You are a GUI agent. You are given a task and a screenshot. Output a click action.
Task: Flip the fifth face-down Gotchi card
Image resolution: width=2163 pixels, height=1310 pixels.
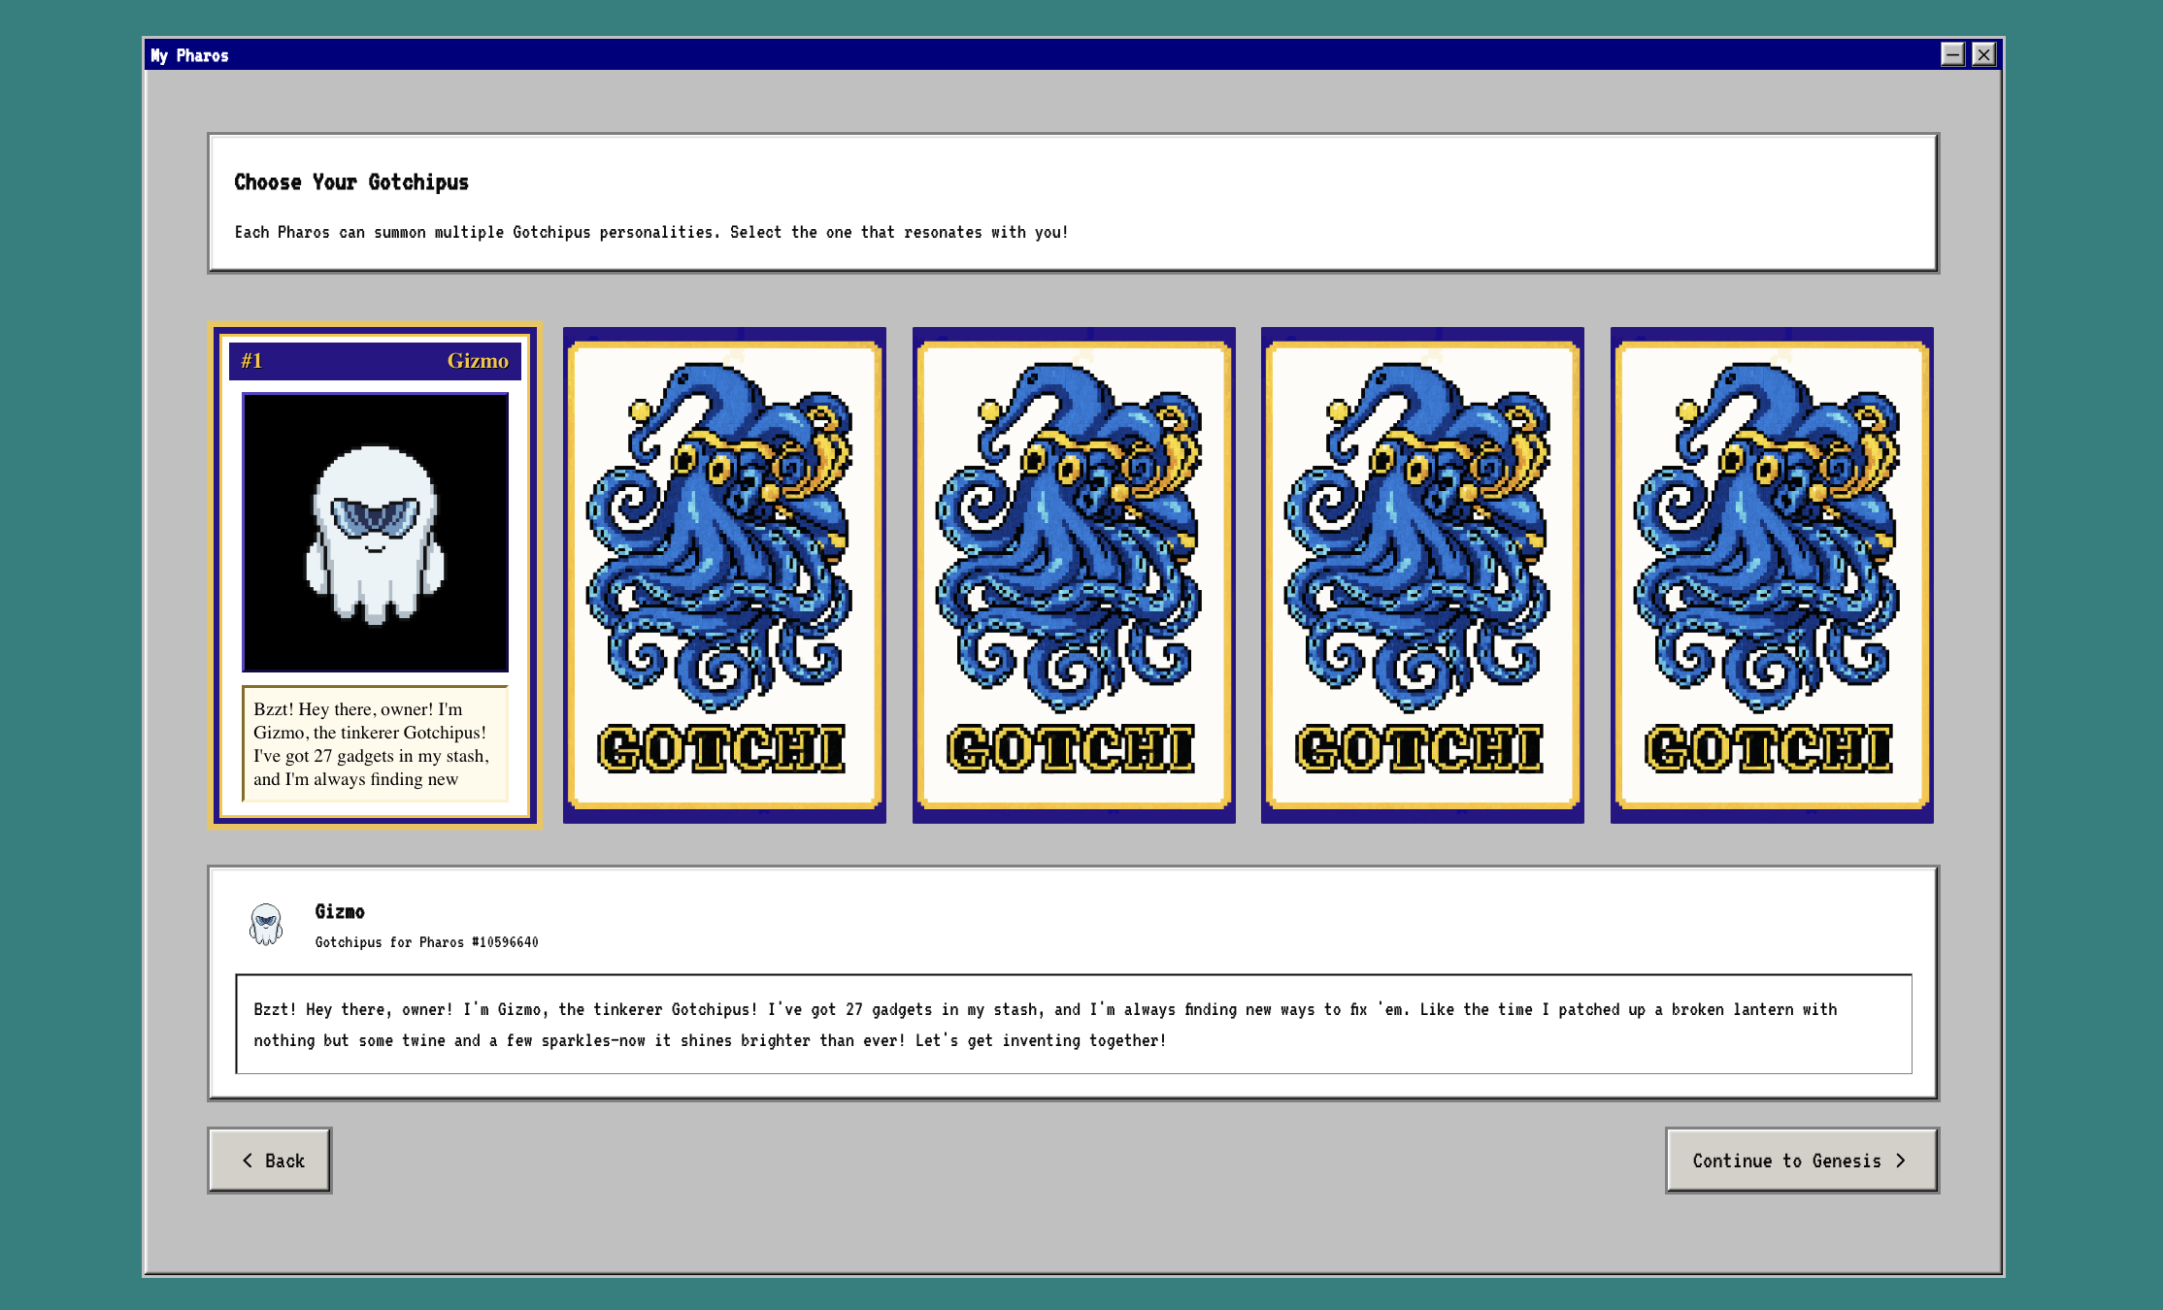click(x=1772, y=575)
